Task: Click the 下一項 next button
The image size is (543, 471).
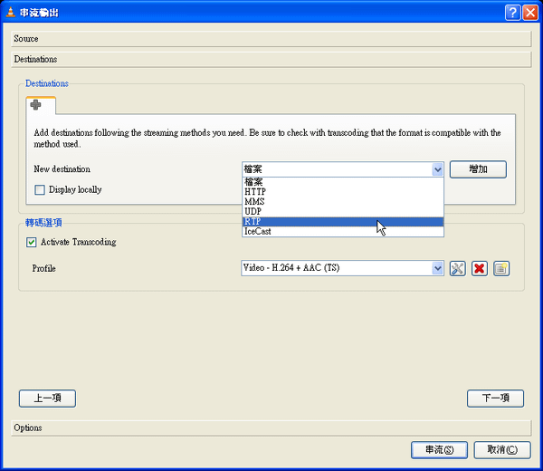Action: click(x=495, y=399)
